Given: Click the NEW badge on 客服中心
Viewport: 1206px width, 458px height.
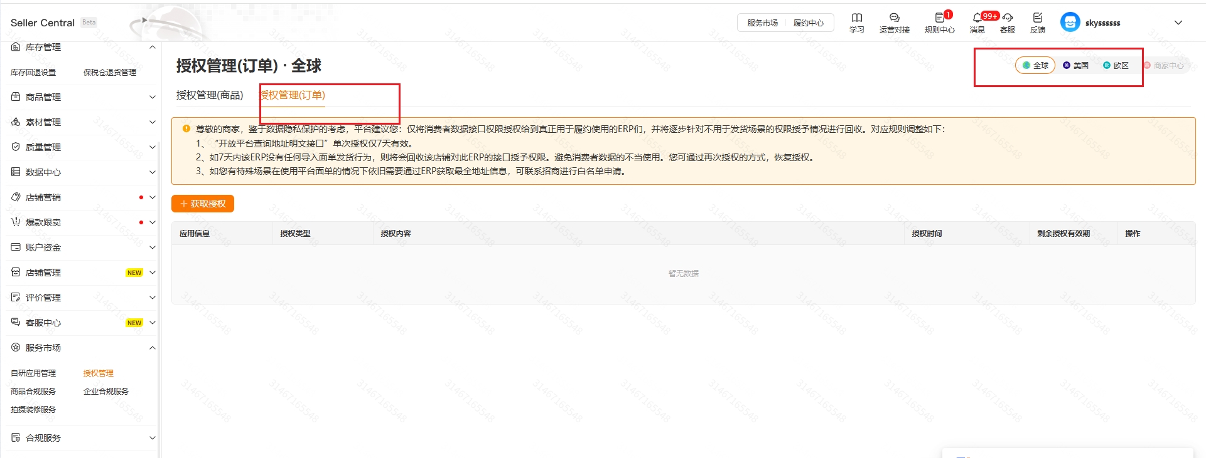Looking at the screenshot, I should click(x=134, y=323).
